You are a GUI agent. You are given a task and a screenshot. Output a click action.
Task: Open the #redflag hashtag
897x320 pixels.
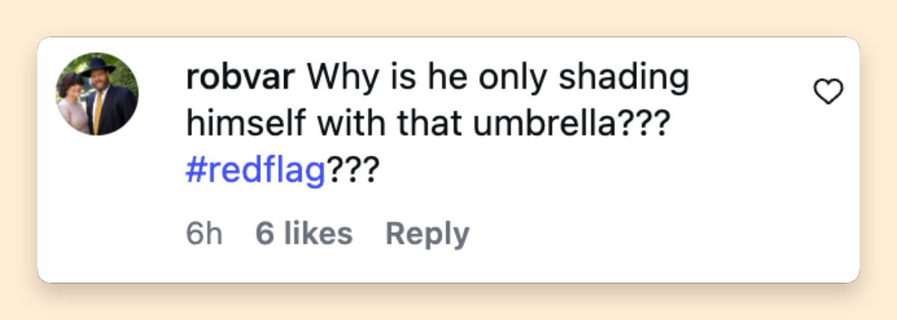pyautogui.click(x=254, y=174)
